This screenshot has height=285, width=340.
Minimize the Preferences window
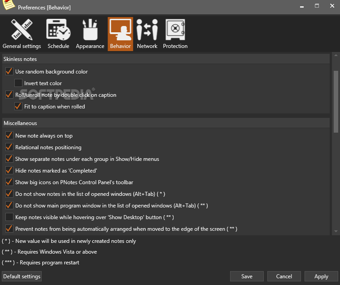[x=301, y=6]
